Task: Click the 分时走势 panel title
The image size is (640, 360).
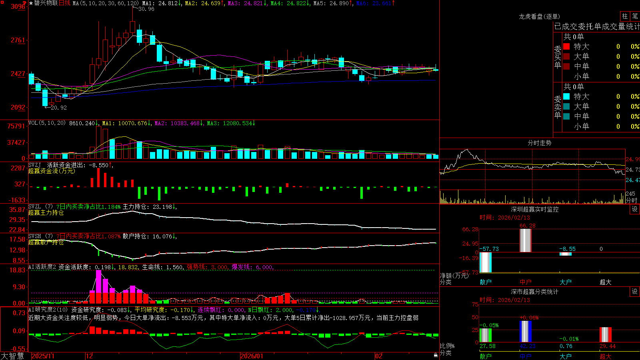Action: point(540,143)
